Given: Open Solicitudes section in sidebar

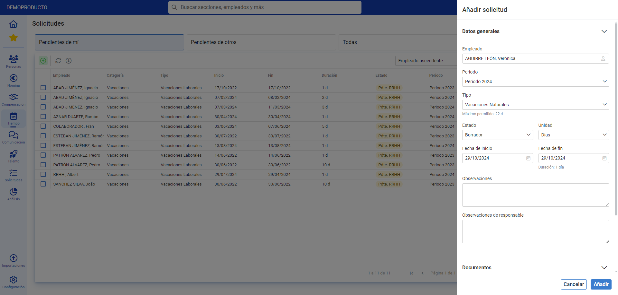Looking at the screenshot, I should [13, 175].
